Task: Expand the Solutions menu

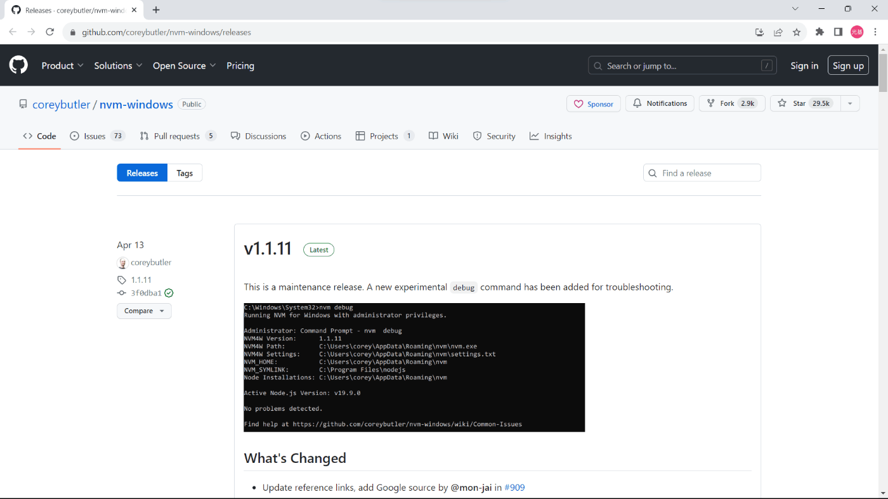Action: 118,65
